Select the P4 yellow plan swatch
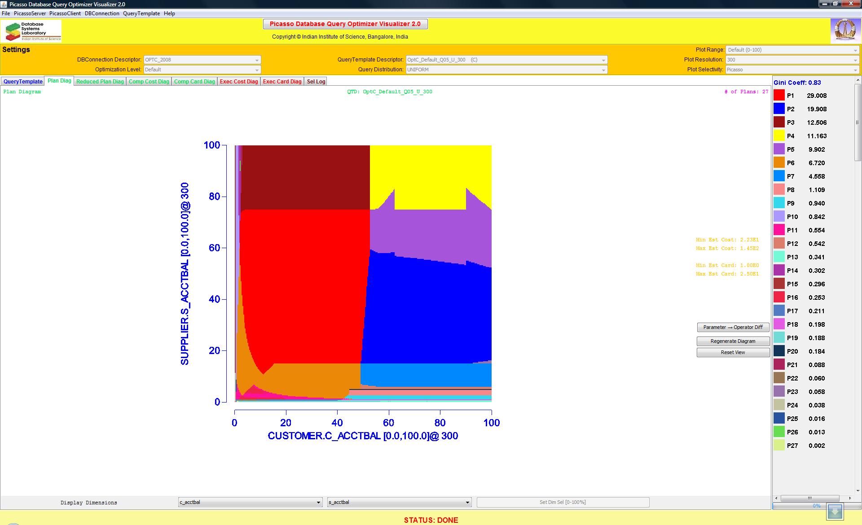 coord(779,136)
